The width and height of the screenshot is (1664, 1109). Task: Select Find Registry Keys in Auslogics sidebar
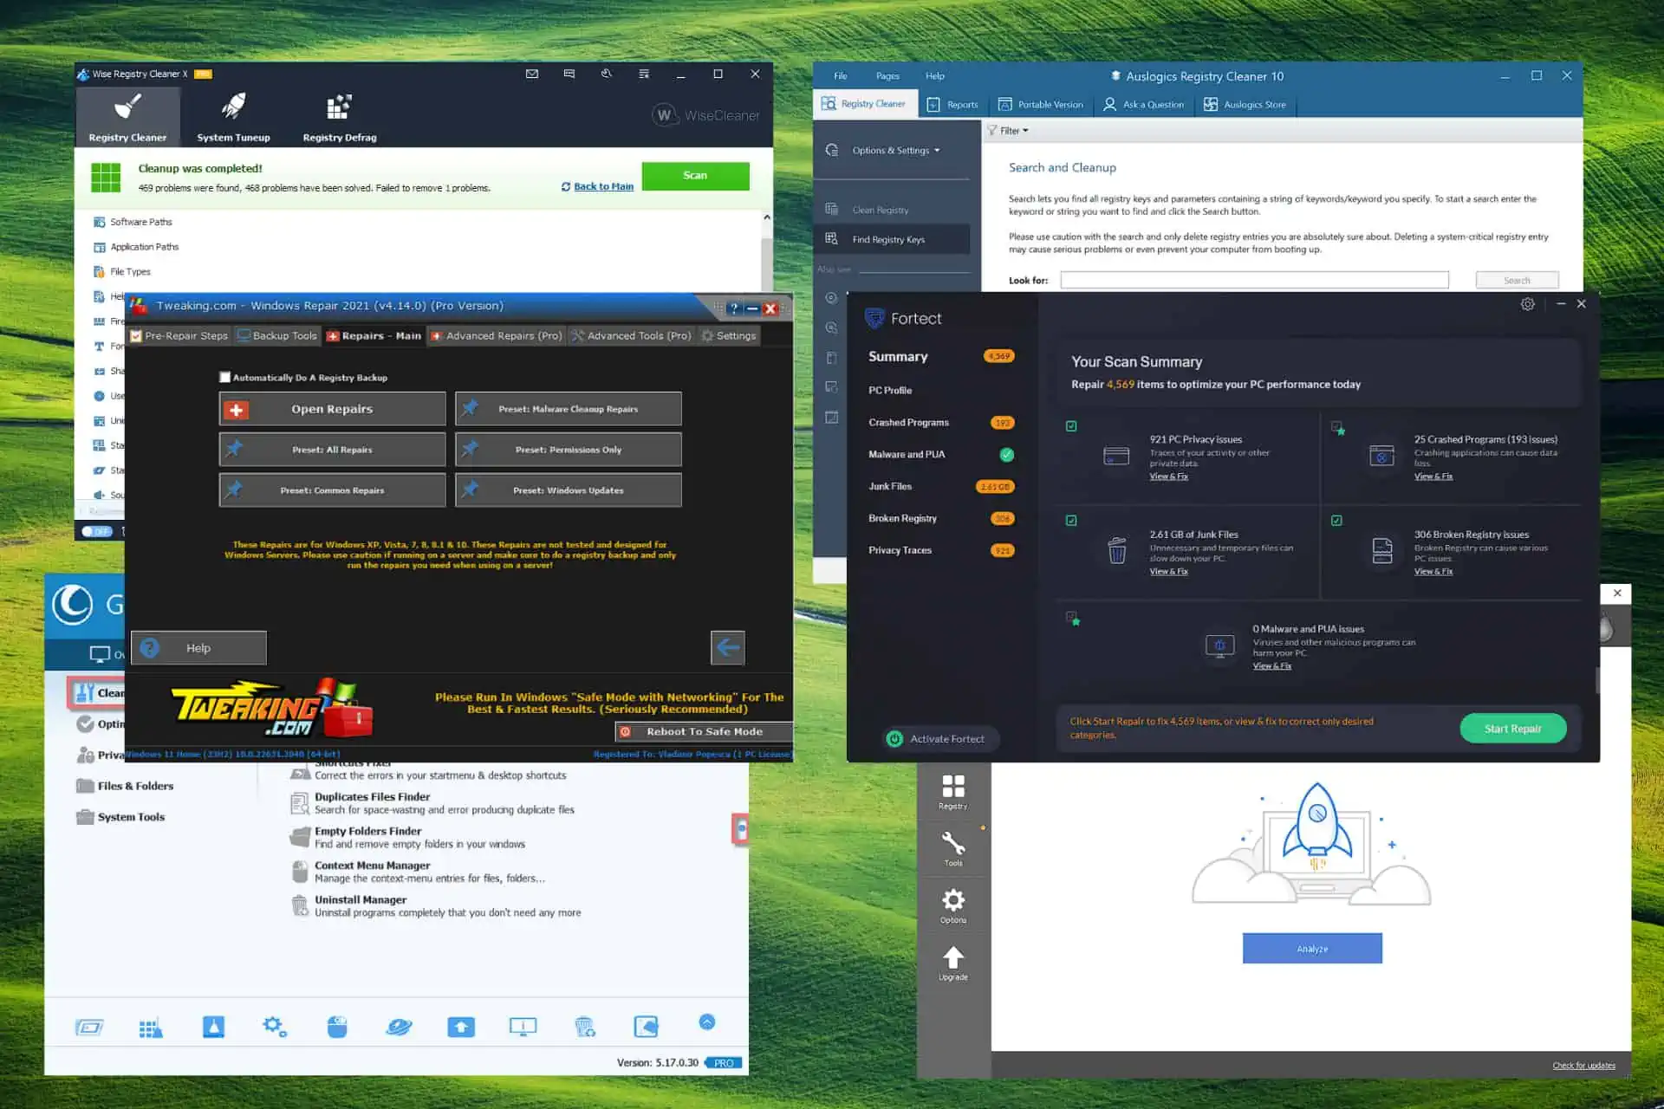[892, 239]
